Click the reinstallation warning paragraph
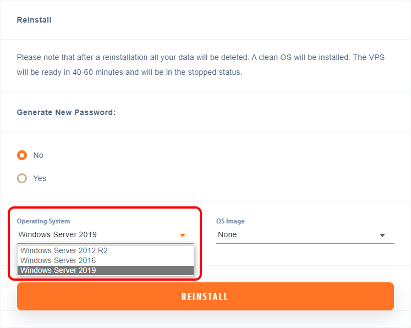The height and width of the screenshot is (328, 411). pos(200,65)
